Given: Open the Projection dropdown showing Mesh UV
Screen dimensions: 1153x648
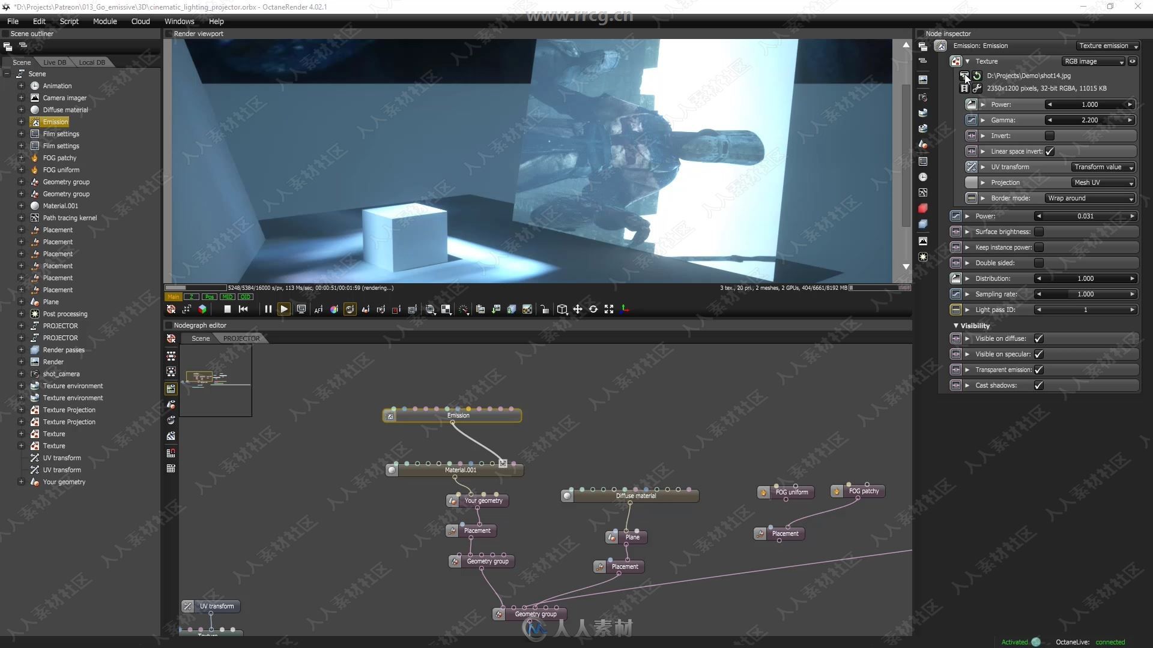Looking at the screenshot, I should click(x=1101, y=182).
